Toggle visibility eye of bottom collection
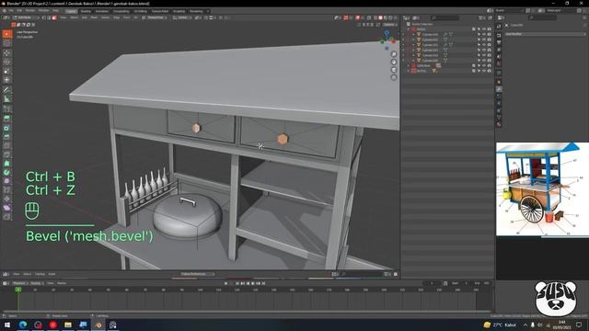This screenshot has width=589, height=331. point(484,71)
